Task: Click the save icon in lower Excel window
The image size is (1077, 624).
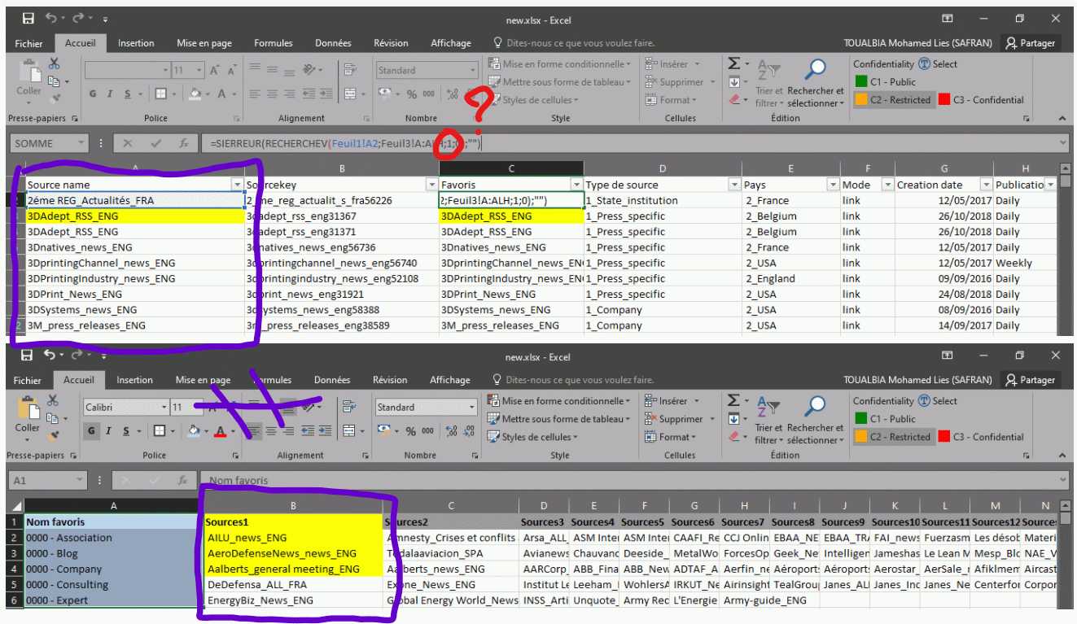Action: [x=28, y=356]
